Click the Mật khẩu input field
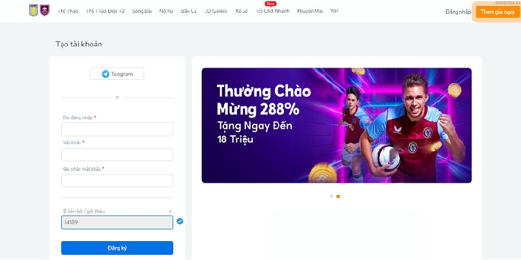This screenshot has width=521, height=260. (117, 155)
